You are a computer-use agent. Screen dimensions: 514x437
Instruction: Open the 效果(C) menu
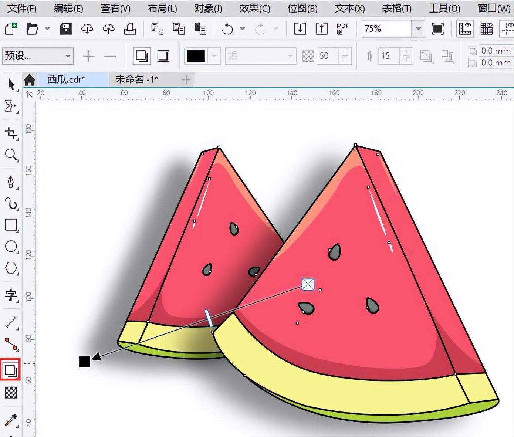pos(255,8)
